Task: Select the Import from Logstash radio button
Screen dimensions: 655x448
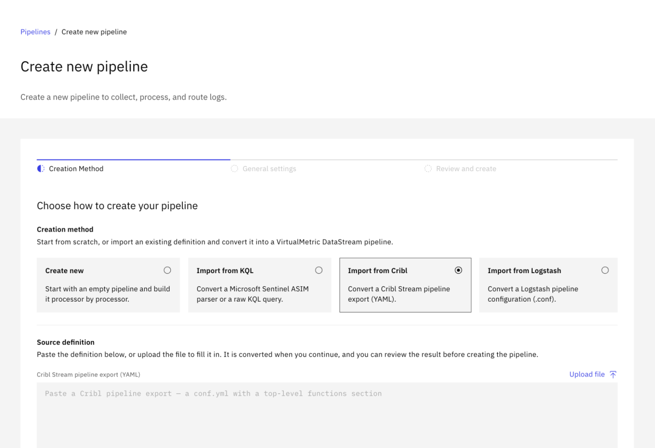Action: (605, 270)
